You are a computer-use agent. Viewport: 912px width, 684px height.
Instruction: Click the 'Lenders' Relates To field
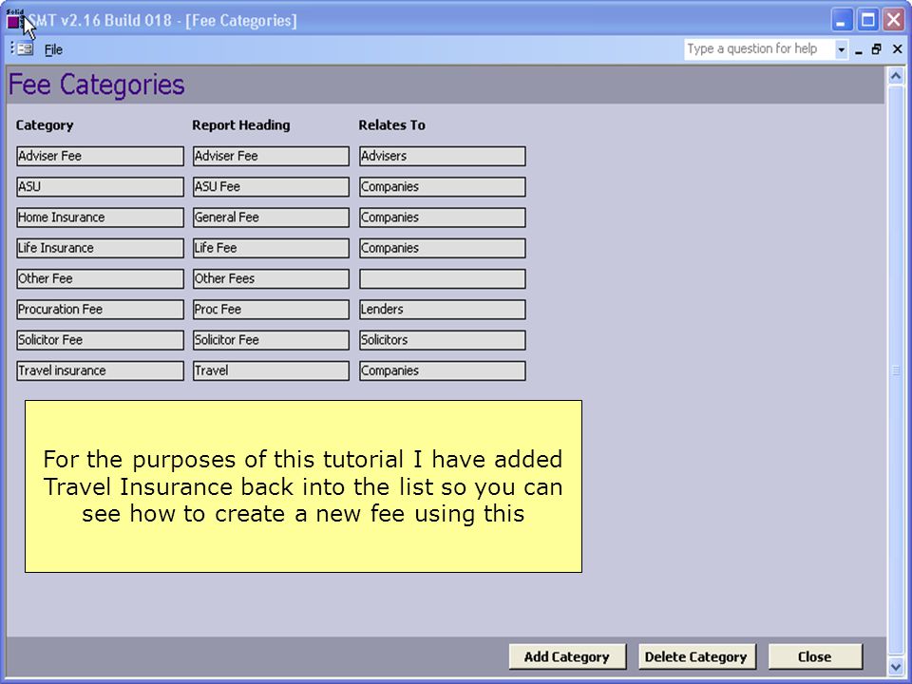tap(443, 310)
